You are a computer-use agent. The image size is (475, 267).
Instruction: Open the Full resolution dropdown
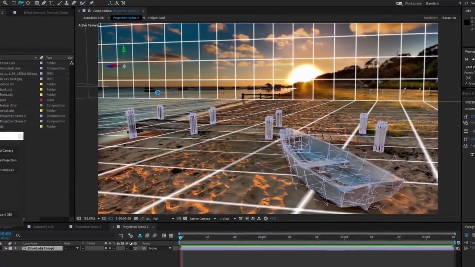coord(163,218)
